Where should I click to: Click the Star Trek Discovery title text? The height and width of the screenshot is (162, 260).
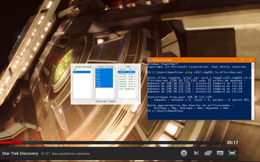point(20,154)
